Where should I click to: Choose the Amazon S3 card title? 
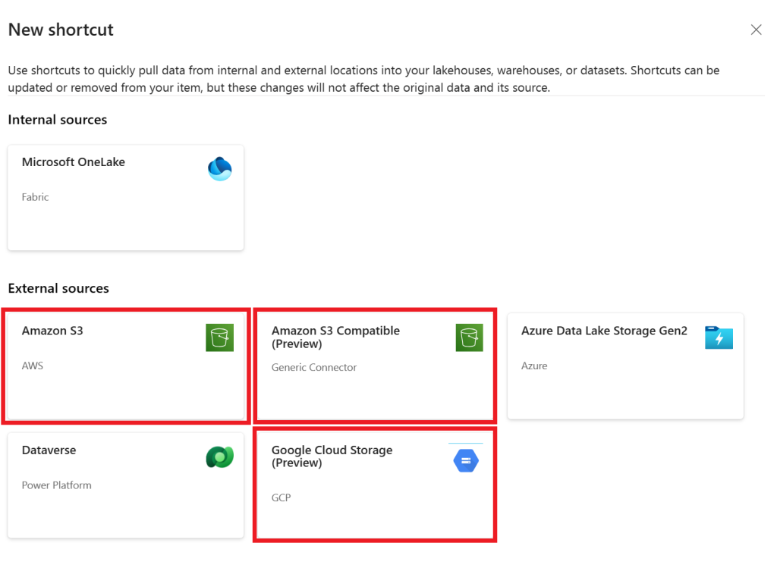(52, 331)
